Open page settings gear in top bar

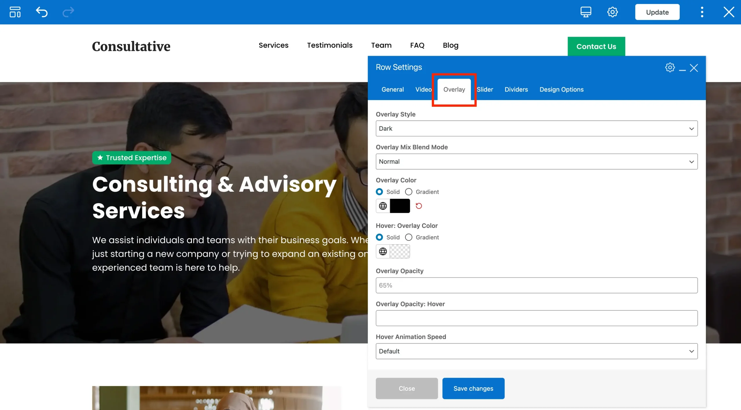click(x=612, y=12)
